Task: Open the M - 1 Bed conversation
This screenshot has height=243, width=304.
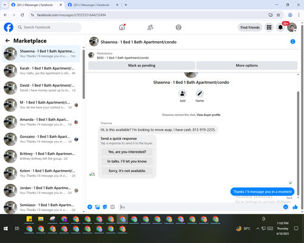Action: tap(41, 105)
